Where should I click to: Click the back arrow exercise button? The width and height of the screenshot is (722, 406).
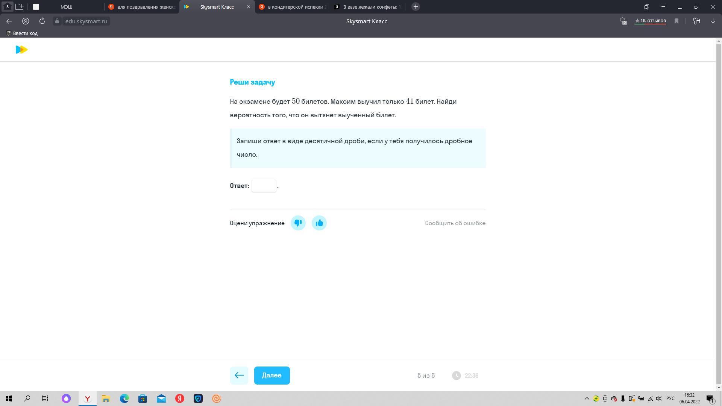point(239,375)
